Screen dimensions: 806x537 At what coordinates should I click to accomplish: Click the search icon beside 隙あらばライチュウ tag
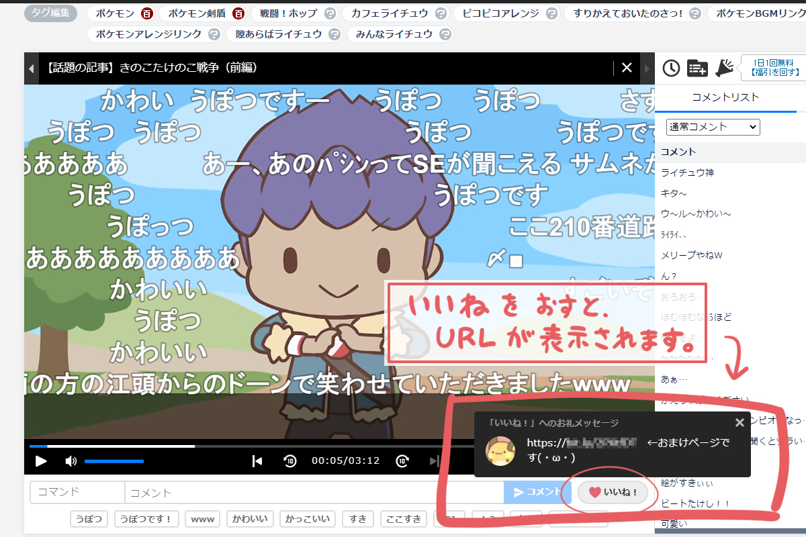point(334,34)
